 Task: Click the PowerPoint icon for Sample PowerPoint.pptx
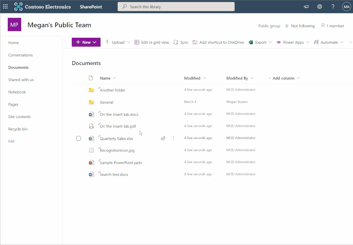pos(91,163)
